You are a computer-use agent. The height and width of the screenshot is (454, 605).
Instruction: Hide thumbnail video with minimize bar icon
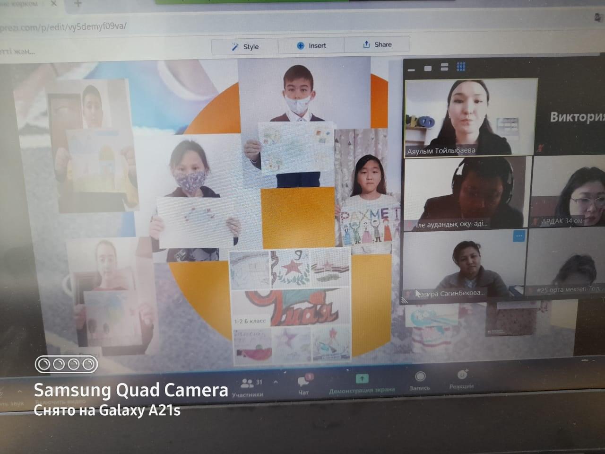point(411,70)
